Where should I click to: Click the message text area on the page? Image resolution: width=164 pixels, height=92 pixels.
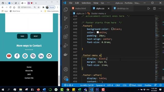[x=29, y=23]
